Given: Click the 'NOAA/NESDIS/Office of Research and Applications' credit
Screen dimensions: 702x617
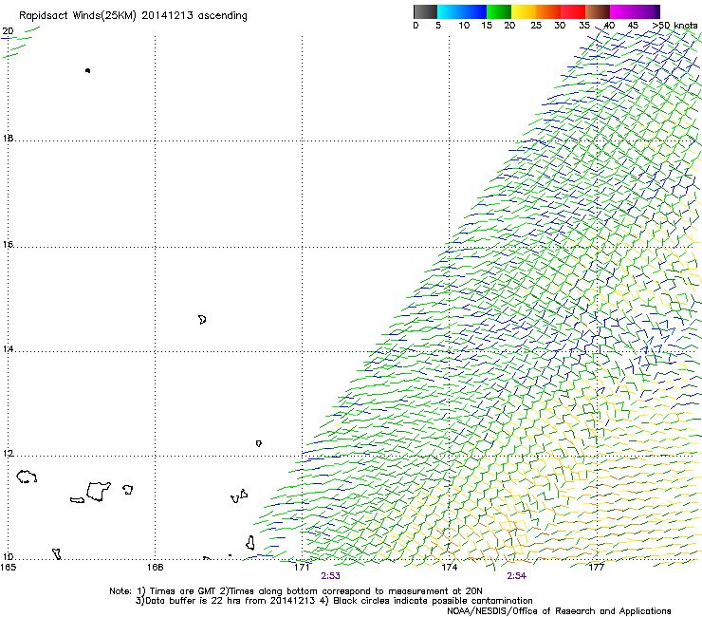Looking at the screenshot, I should [x=559, y=611].
